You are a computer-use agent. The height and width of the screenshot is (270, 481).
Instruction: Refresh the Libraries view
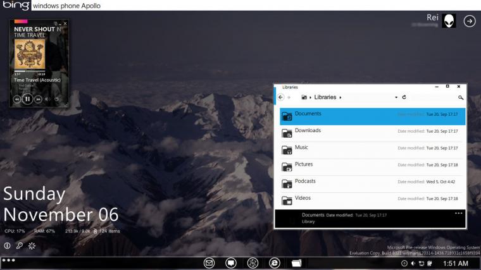pyautogui.click(x=404, y=97)
